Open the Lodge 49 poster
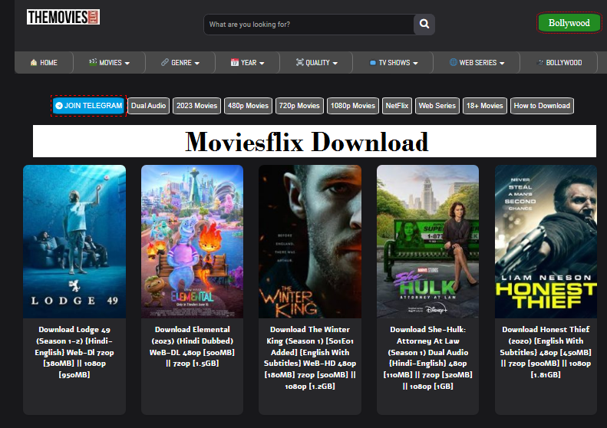 pos(74,242)
